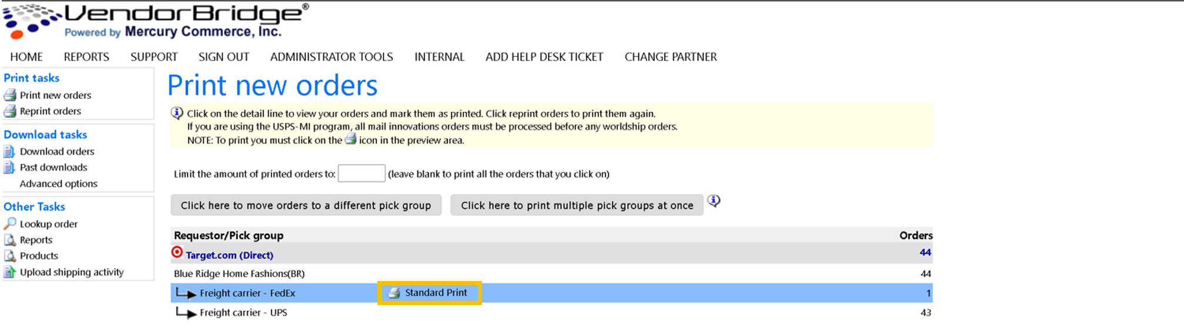
Task: Click the printer icon in Standard Print
Action: click(x=394, y=293)
